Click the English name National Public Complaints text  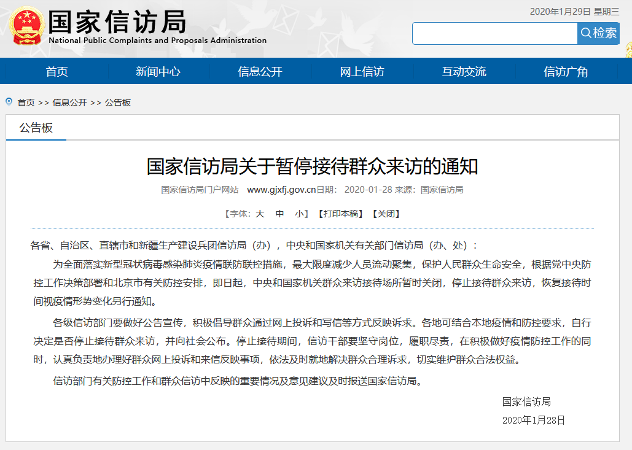pyautogui.click(x=158, y=41)
